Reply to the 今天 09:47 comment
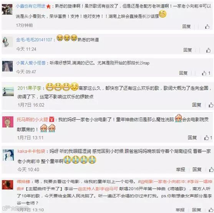This screenshot has width=214, height=213. pos(183,73)
